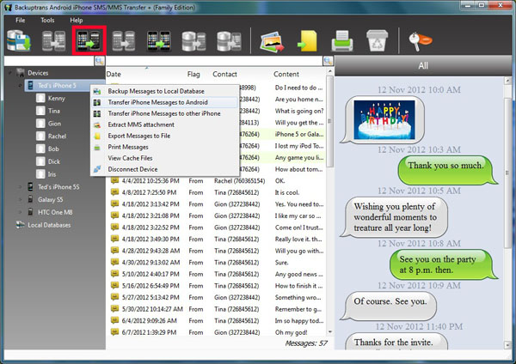The height and width of the screenshot is (364, 516).
Task: Choose View Cache Files entry
Action: (164, 158)
